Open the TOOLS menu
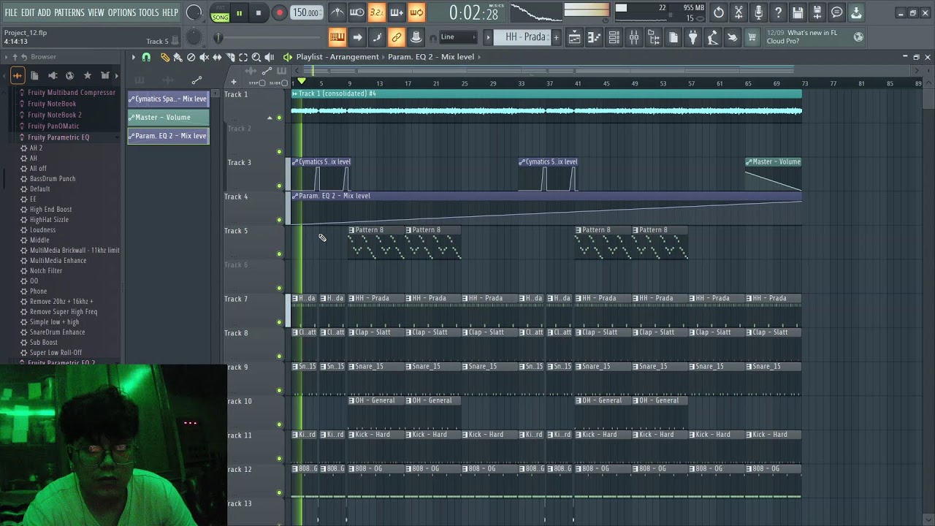The image size is (935, 526). (149, 12)
